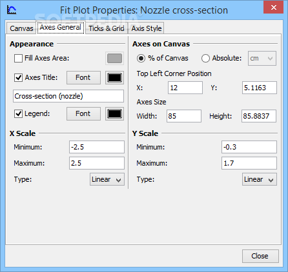Click the Legend Font button

83,113
